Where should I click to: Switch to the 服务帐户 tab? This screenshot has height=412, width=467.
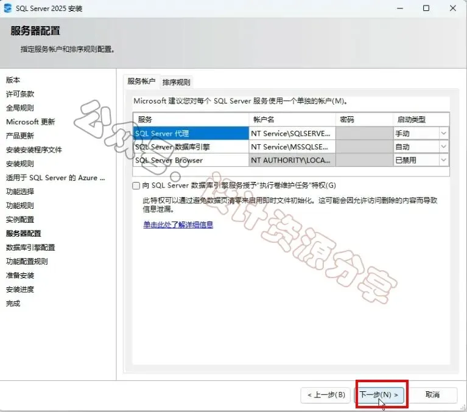pyautogui.click(x=141, y=82)
